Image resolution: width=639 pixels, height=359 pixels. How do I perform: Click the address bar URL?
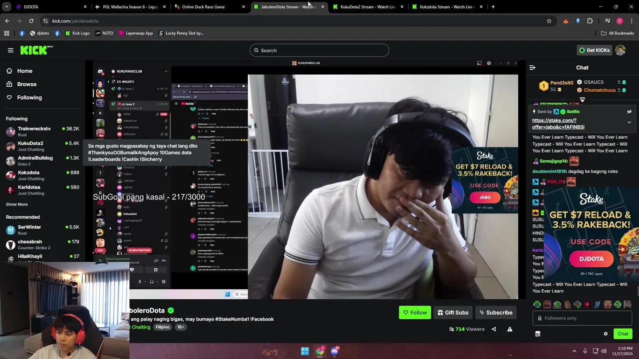[75, 21]
